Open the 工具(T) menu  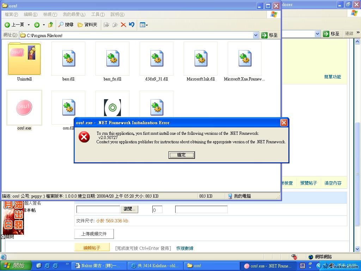(x=98, y=14)
